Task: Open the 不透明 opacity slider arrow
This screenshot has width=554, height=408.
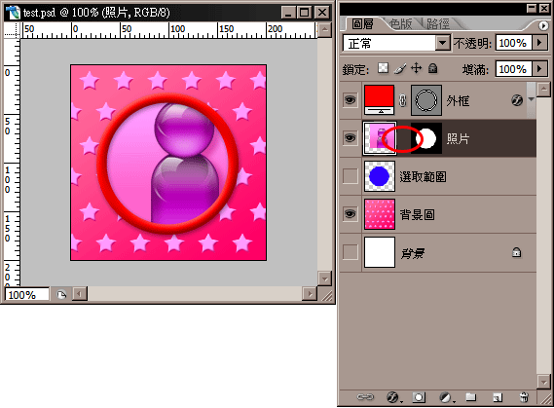Action: pos(539,43)
